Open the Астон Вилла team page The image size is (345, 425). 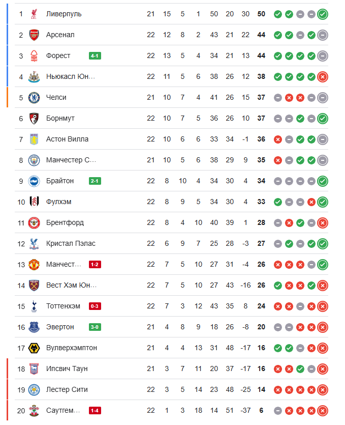67,139
